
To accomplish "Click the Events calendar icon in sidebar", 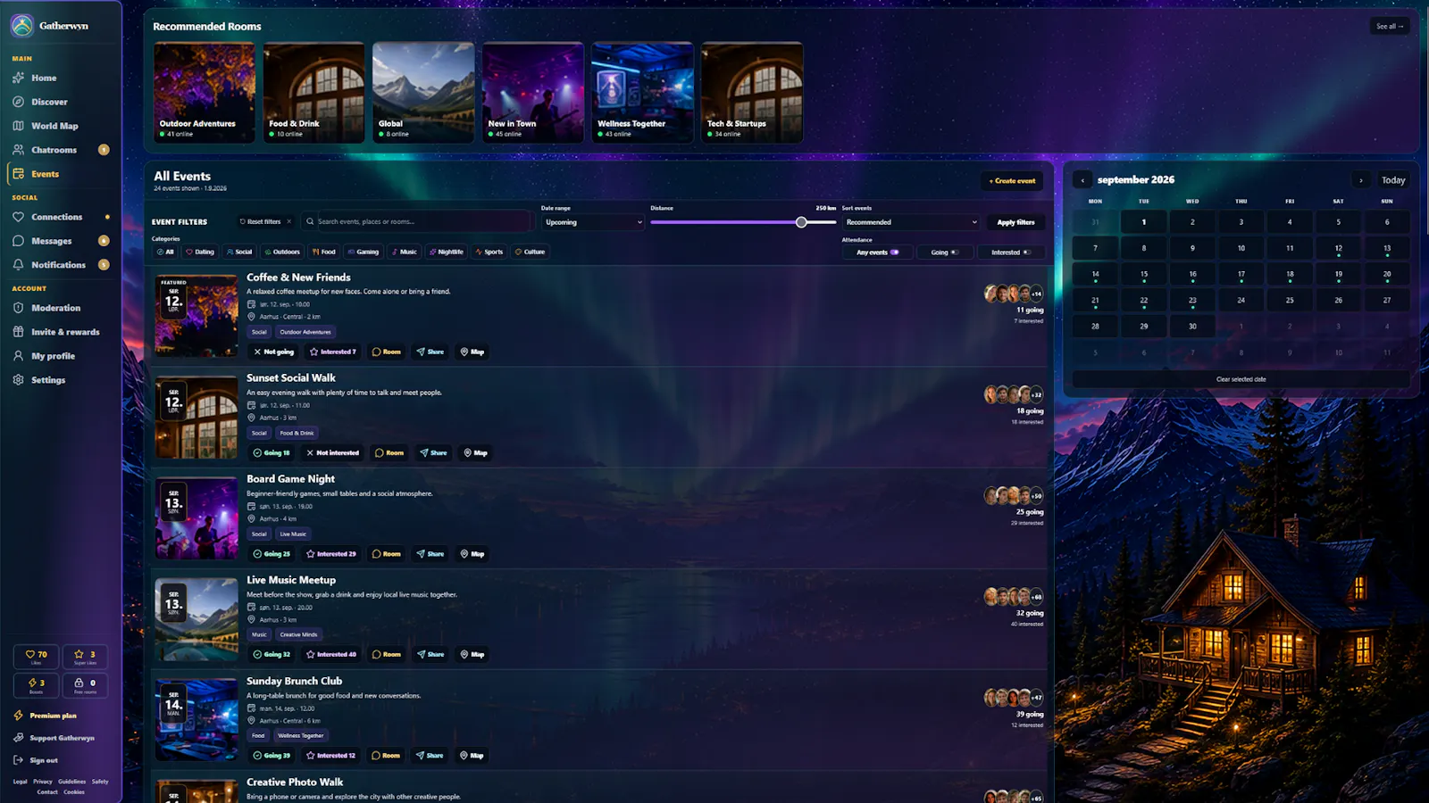I will (18, 174).
